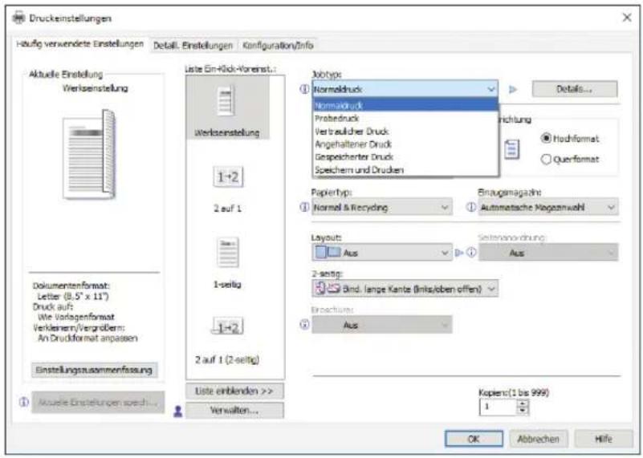Screen dimensions: 643x458
Task: Click the Einstellungszusammenfassung button
Action: pyautogui.click(x=94, y=370)
